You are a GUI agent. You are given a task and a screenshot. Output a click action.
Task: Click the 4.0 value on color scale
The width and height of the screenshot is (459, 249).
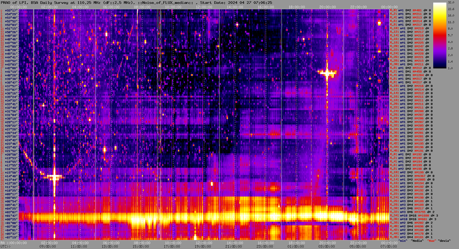[x=450, y=42]
